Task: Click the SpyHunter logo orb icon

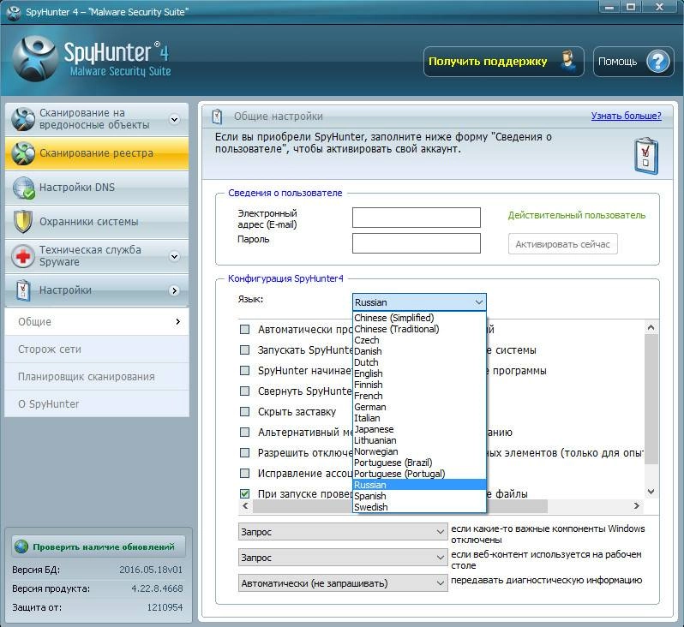Action: [x=35, y=59]
